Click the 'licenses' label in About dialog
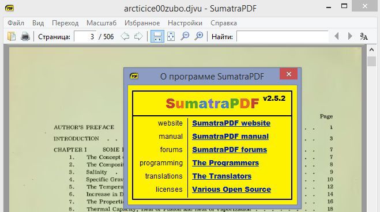This screenshot has width=380, height=212. pos(169,190)
